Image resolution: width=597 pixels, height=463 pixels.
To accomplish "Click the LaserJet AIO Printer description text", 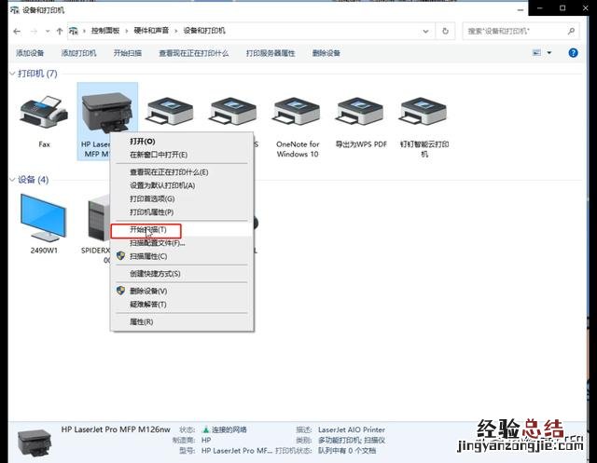I will 352,429.
